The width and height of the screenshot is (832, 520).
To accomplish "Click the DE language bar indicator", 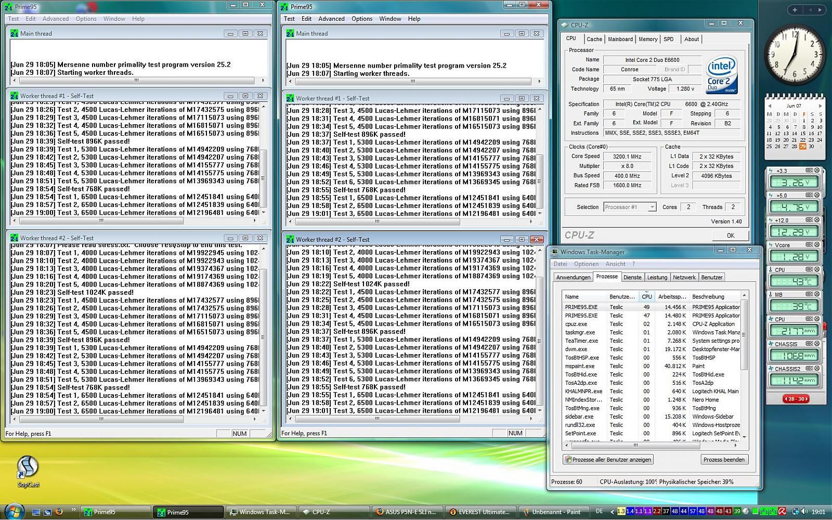I will pyautogui.click(x=599, y=511).
